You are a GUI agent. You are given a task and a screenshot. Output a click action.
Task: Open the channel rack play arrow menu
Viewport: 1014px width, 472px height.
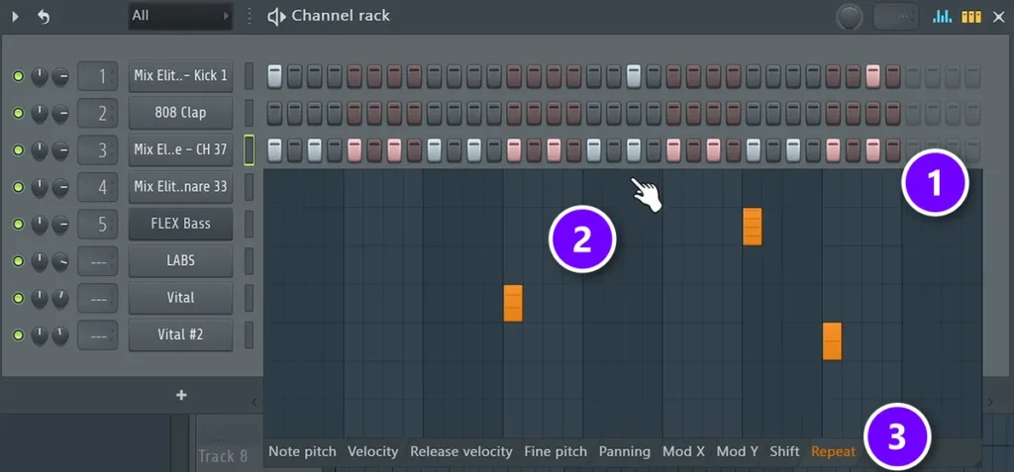16,16
